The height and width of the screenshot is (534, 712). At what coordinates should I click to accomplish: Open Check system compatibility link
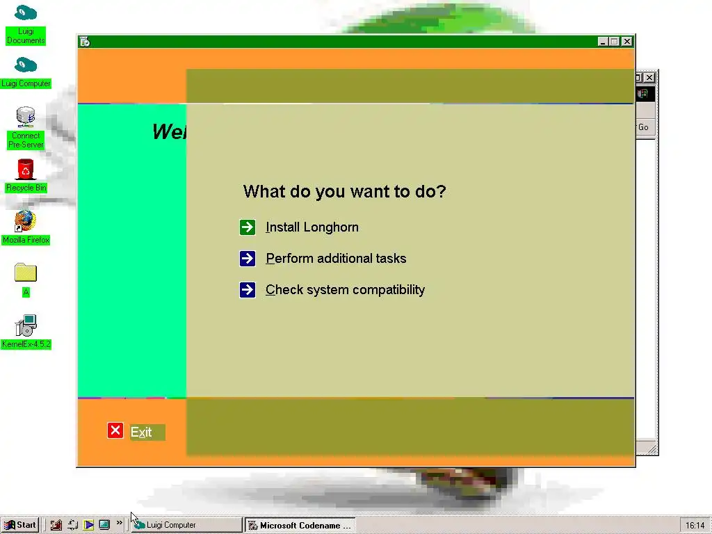pos(345,290)
